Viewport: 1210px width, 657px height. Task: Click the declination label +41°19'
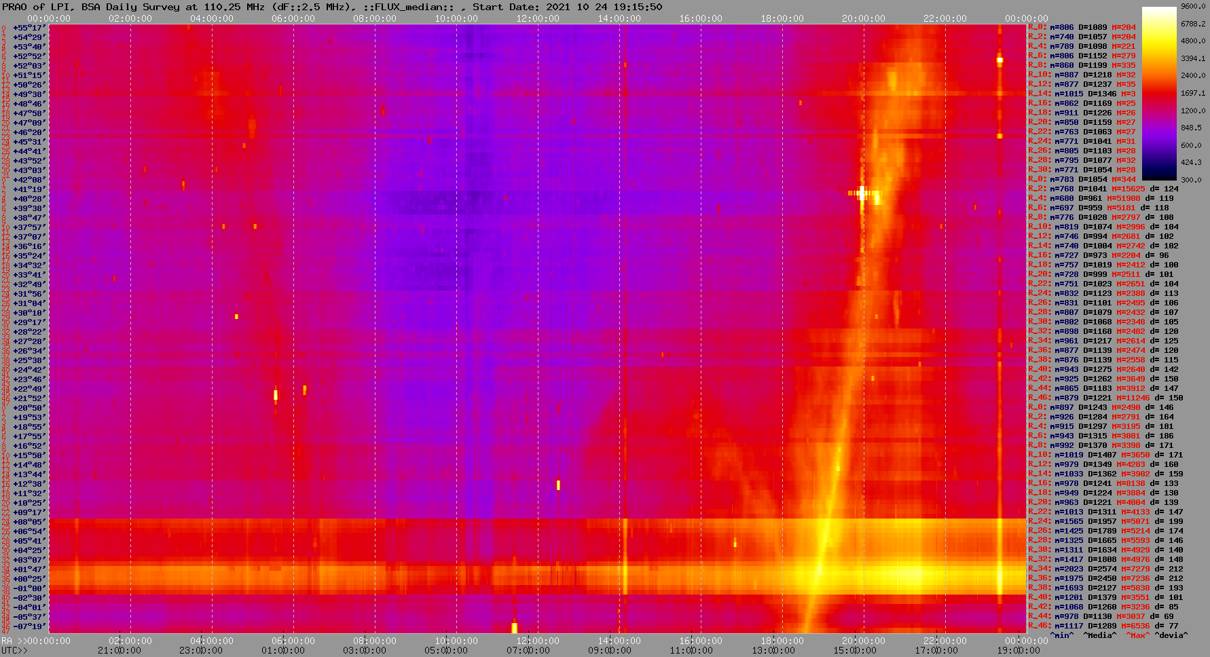(29, 189)
